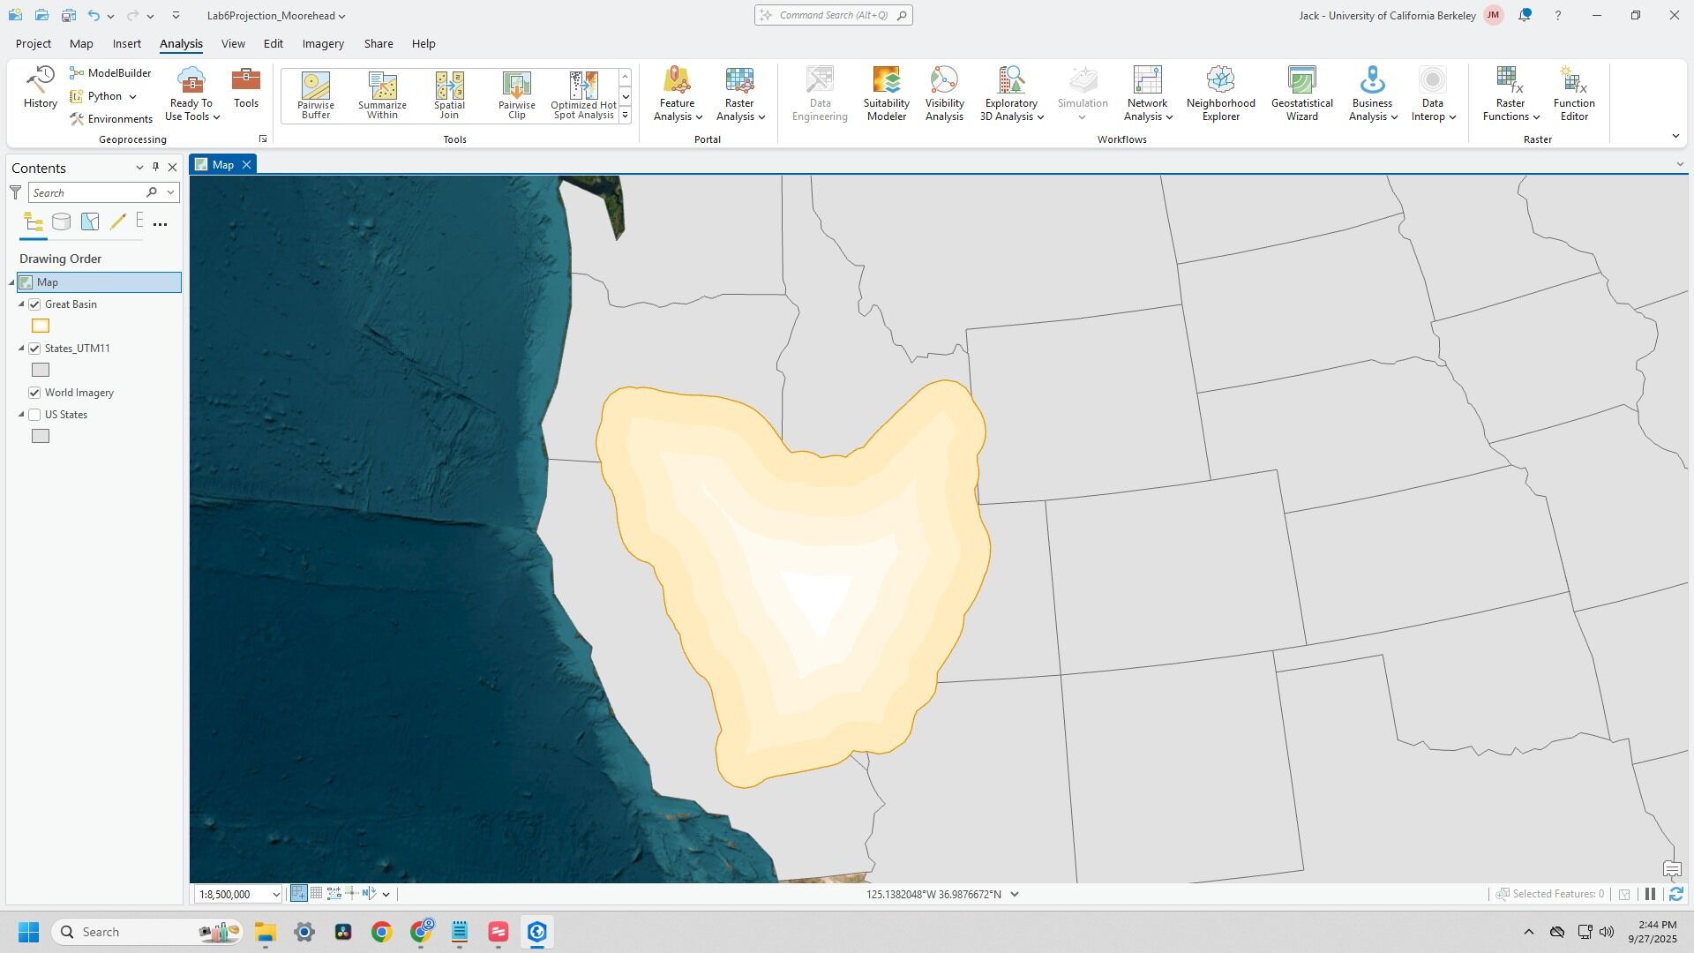
Task: Uncheck the Great Basin layer
Action: pos(35,304)
